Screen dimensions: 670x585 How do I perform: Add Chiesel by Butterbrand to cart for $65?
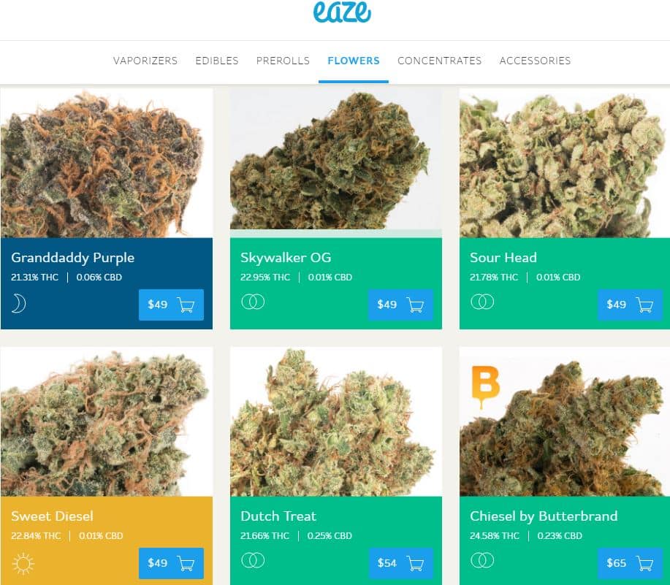pos(630,563)
